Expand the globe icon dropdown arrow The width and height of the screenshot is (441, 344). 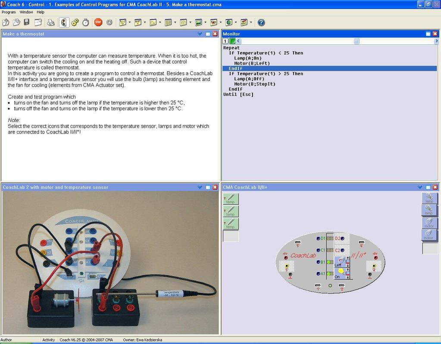tap(236, 22)
